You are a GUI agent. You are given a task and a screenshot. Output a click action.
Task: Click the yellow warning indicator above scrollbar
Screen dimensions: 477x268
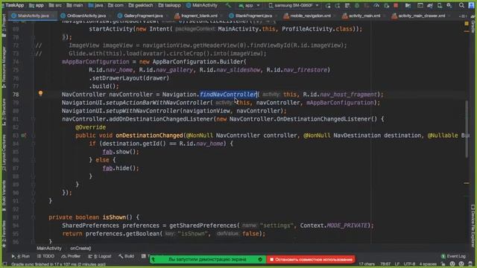tap(467, 23)
